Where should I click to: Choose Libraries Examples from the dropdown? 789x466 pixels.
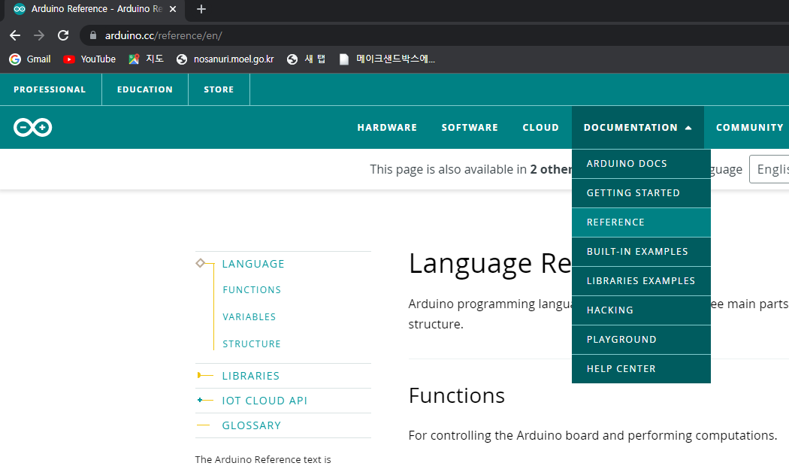(641, 281)
